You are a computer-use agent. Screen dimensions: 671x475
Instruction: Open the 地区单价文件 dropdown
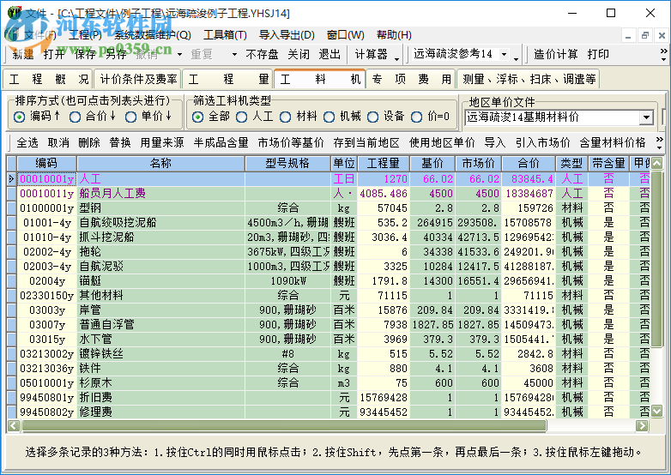(x=646, y=117)
